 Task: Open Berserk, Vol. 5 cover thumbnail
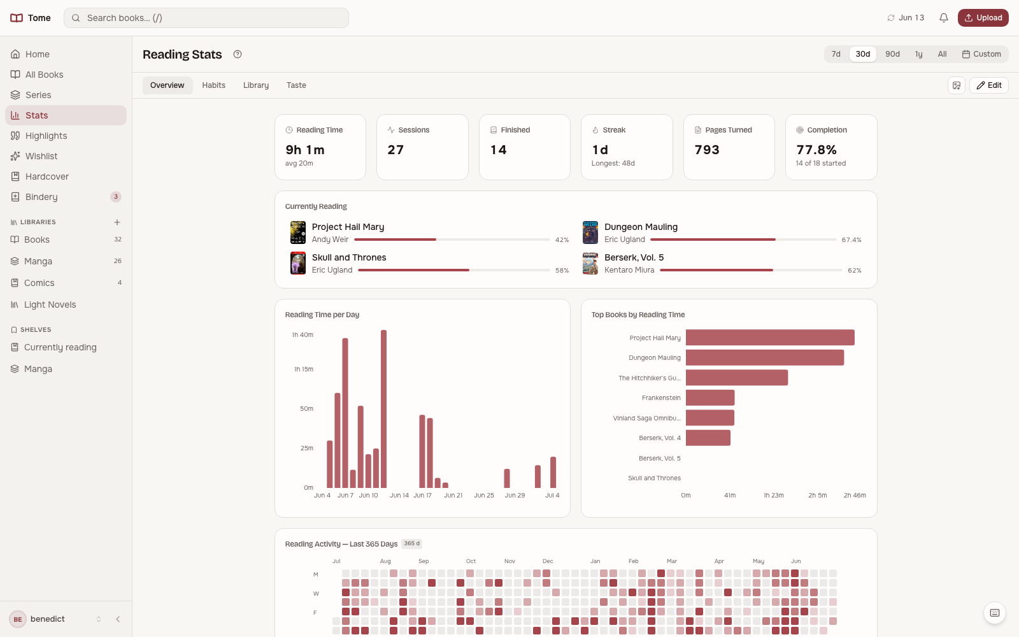(590, 263)
